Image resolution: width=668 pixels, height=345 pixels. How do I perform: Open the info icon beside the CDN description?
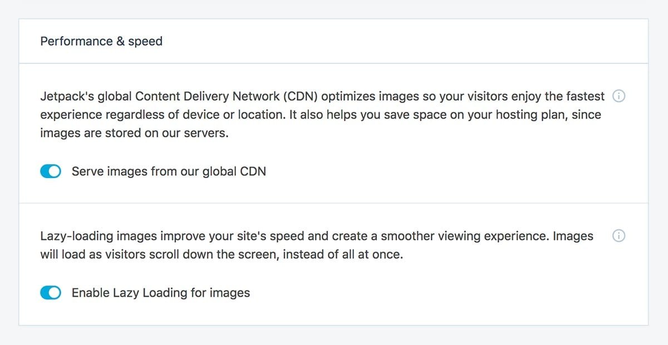618,96
